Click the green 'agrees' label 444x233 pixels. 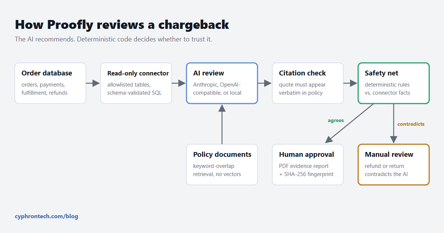click(336, 121)
